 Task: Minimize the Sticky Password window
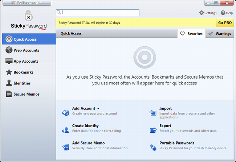coord(208,3)
